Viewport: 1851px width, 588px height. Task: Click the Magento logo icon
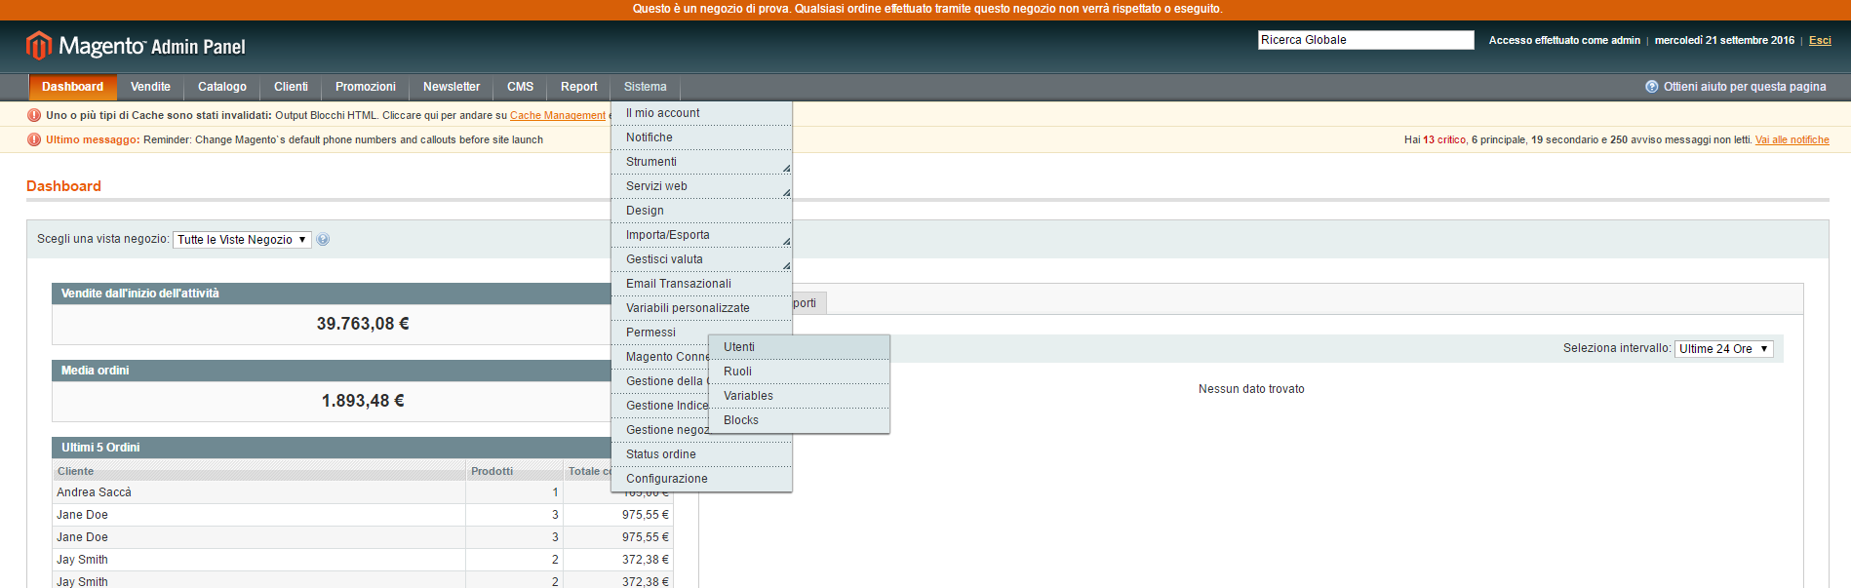(x=39, y=46)
